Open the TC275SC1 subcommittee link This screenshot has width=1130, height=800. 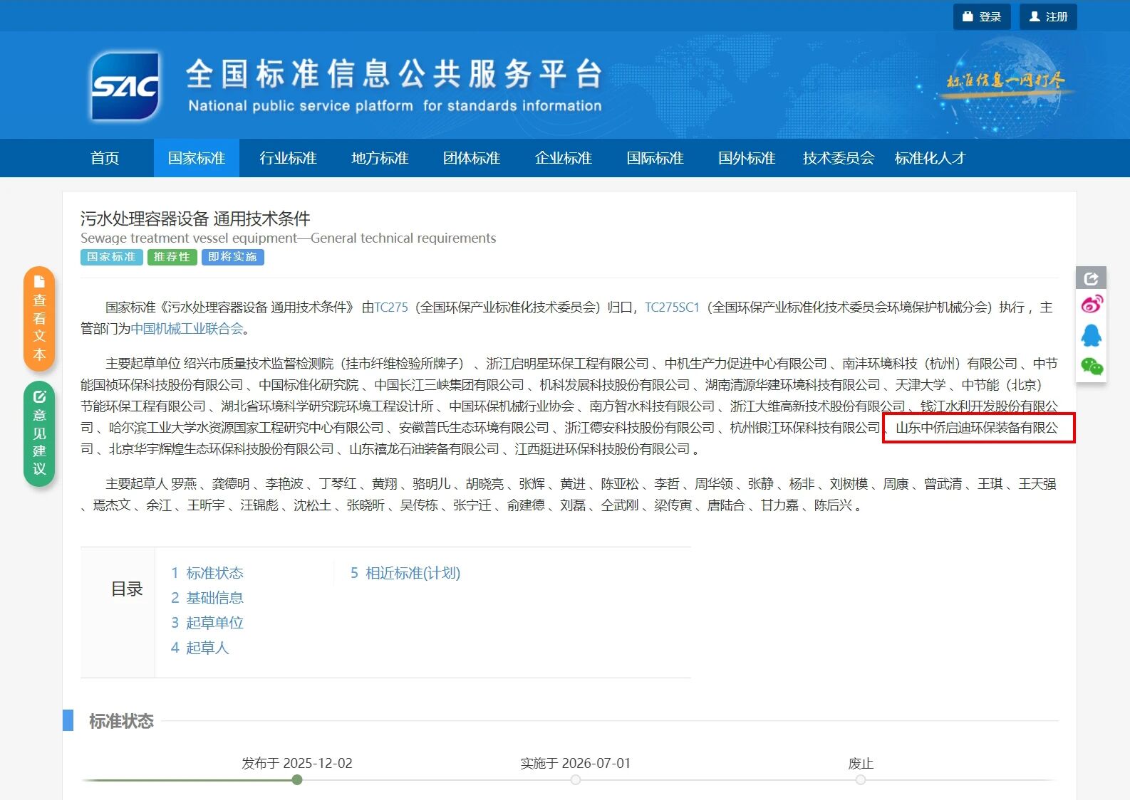[672, 307]
